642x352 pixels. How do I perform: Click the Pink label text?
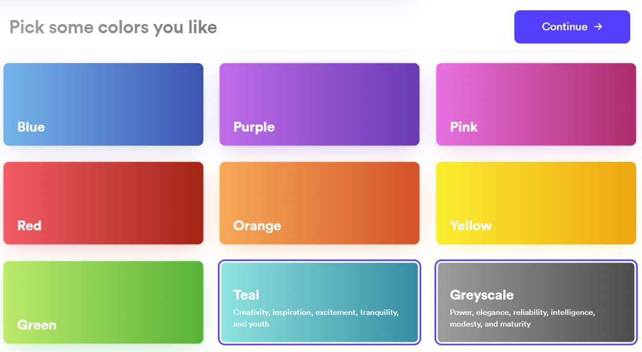[464, 127]
